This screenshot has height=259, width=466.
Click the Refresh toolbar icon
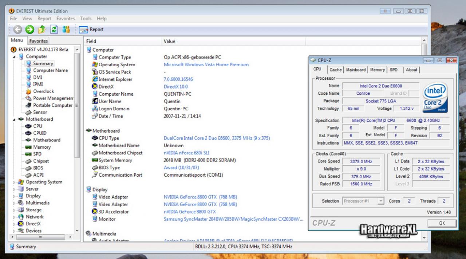54,30
